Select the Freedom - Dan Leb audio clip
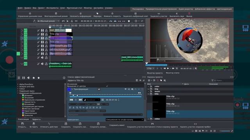This screenshot has height=140, width=250. point(61,65)
